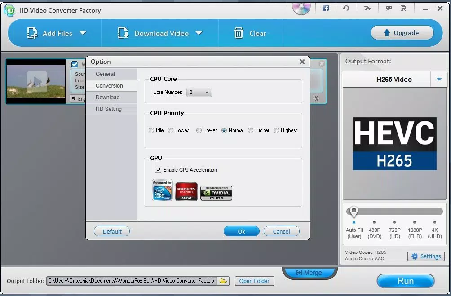
Task: Browse output folder with the folder icon
Action: 223,281
